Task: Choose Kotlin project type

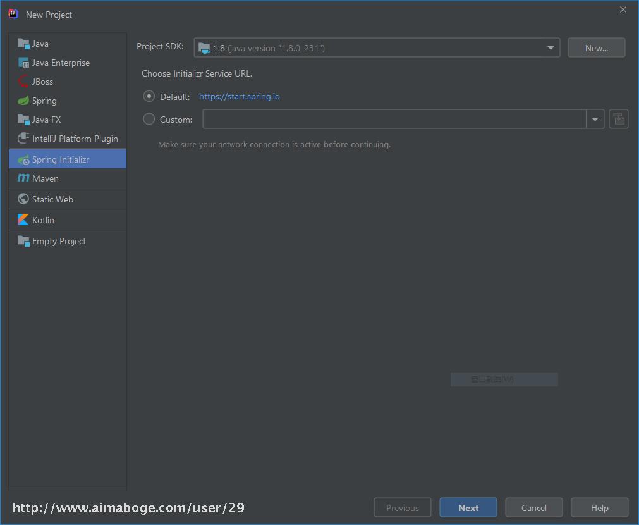Action: pyautogui.click(x=68, y=220)
